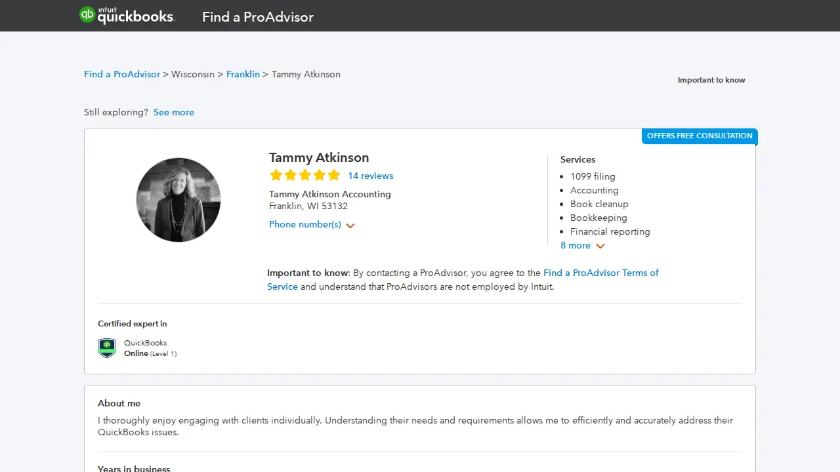Click the Find a ProAdvisor header title
The height and width of the screenshot is (472, 840).
point(258,17)
